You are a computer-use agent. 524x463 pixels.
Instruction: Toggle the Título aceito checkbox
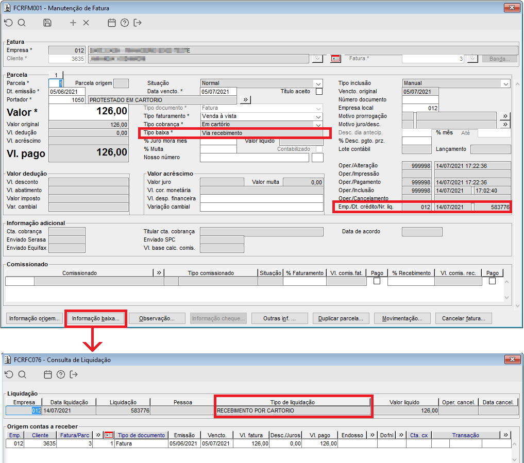[319, 92]
